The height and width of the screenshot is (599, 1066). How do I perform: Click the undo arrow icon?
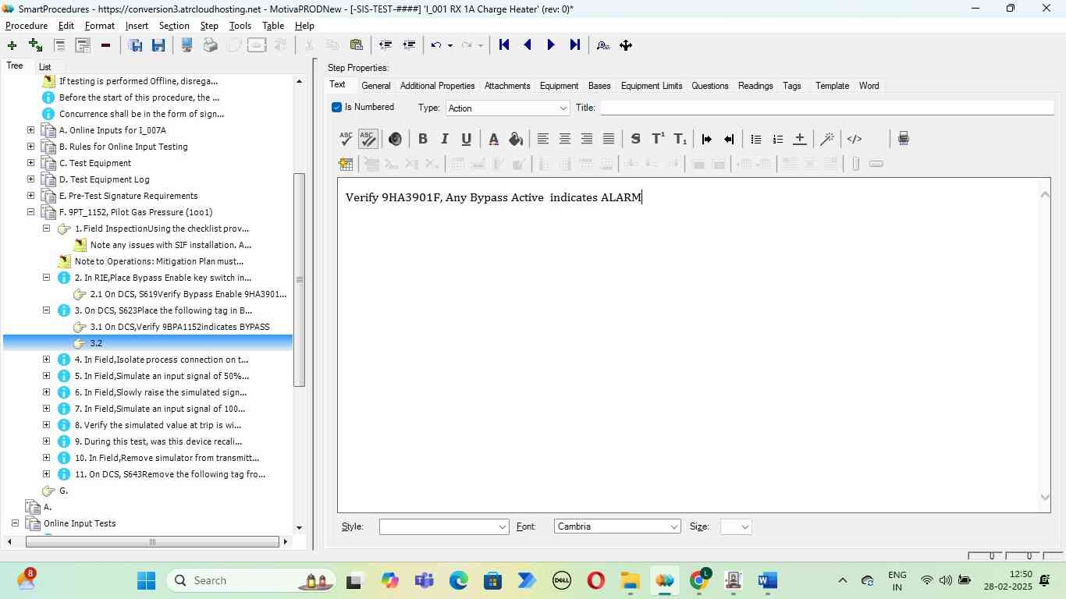[x=436, y=45]
